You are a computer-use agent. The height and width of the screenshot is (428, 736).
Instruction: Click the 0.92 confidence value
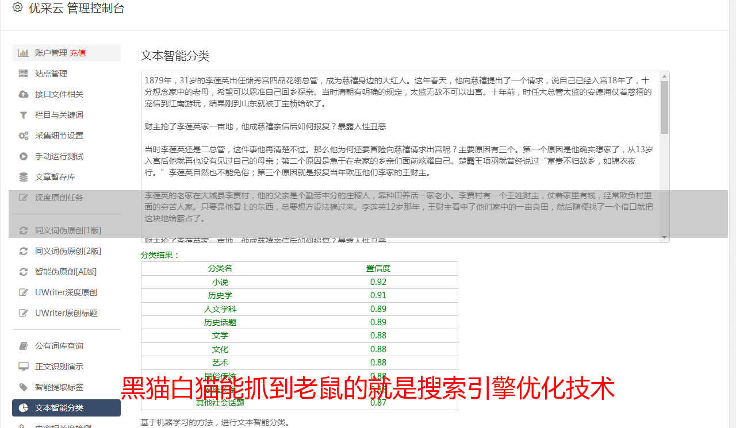(x=378, y=282)
